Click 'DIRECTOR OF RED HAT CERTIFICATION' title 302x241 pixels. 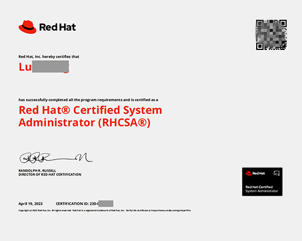pyautogui.click(x=50, y=175)
